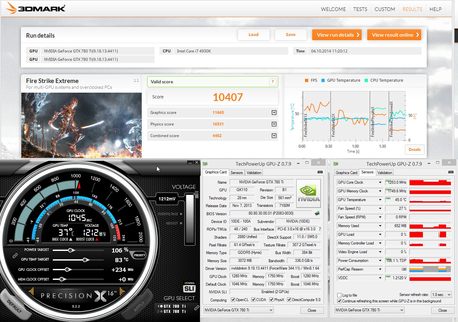Expand the Combined score details
This screenshot has width=458, height=322.
274,136
